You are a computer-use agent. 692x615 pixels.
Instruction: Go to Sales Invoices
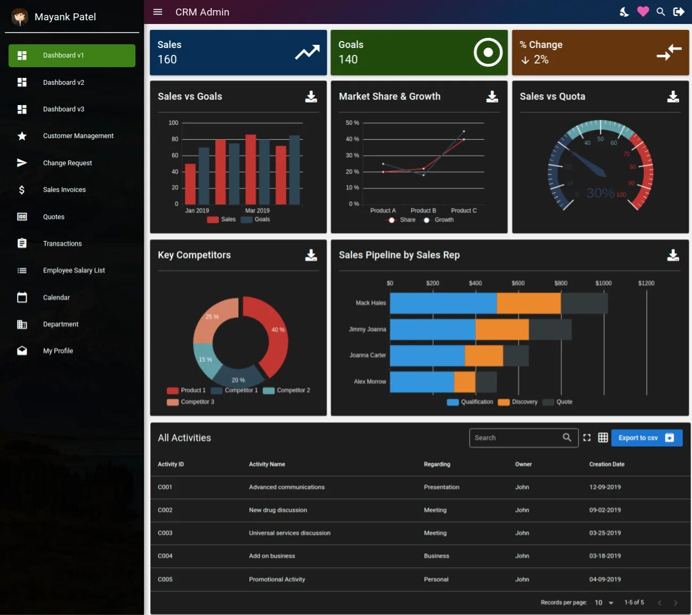coord(72,190)
